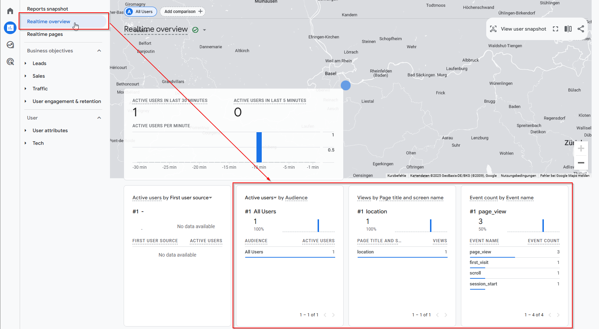Click the session_start event row
Screen dimensions: 599x329
515,284
